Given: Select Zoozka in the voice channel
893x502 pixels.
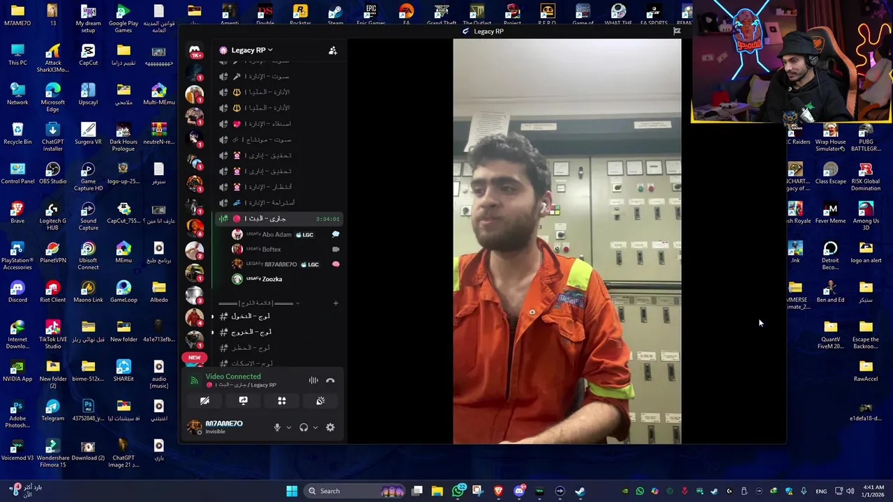Looking at the screenshot, I should (x=285, y=279).
